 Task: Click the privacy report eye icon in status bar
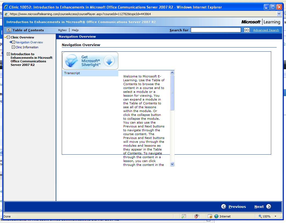(197, 216)
